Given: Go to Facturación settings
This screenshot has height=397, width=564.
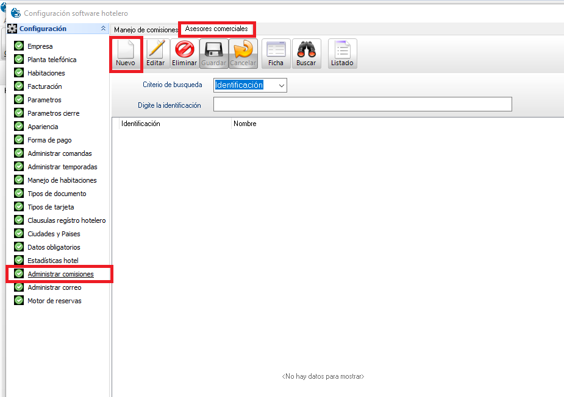Looking at the screenshot, I should [x=45, y=86].
